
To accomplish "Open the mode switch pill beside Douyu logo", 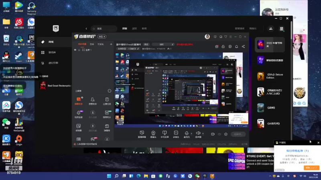I will [102, 36].
